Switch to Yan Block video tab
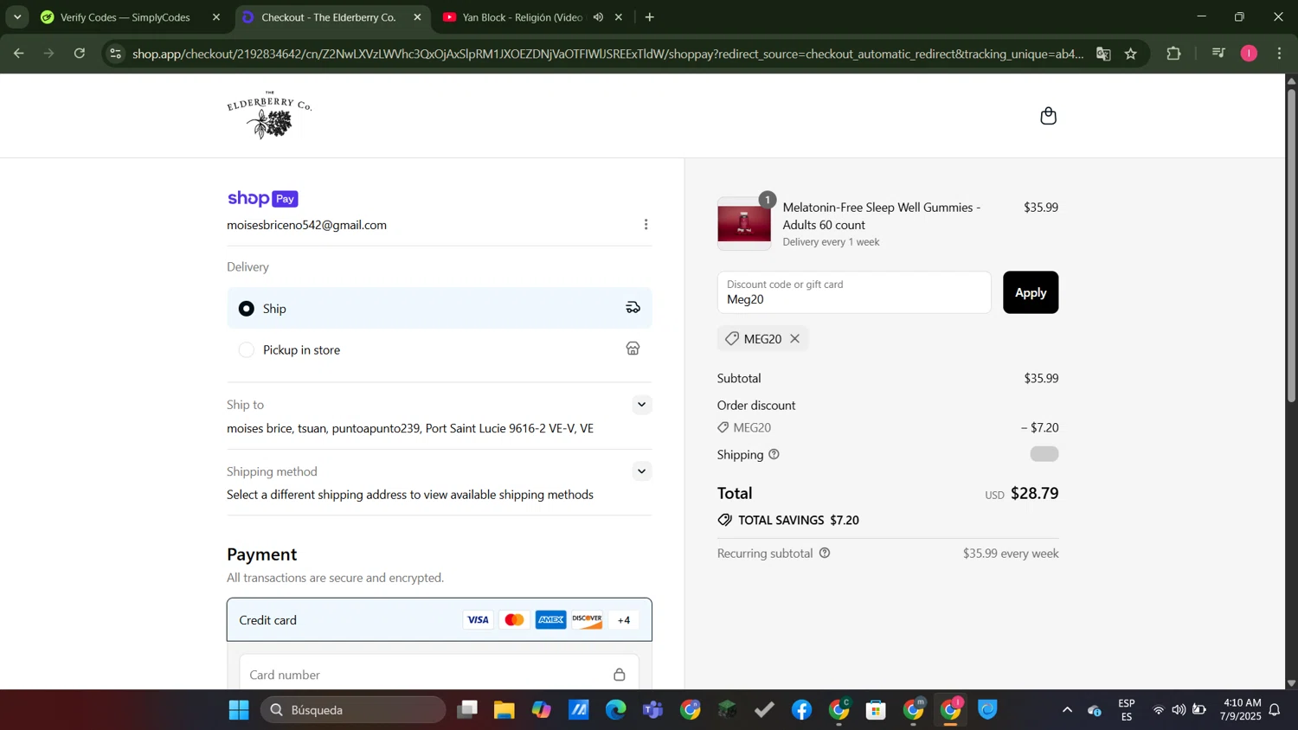This screenshot has height=730, width=1298. click(x=522, y=17)
